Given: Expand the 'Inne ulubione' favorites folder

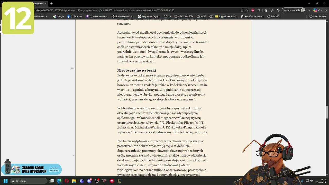Looking at the screenshot, I should coord(318,16).
